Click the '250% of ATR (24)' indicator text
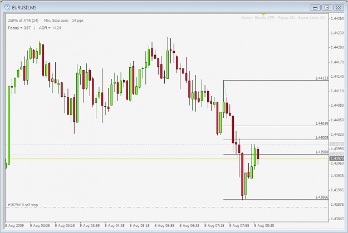This screenshot has height=233, width=348. pyautogui.click(x=23, y=21)
